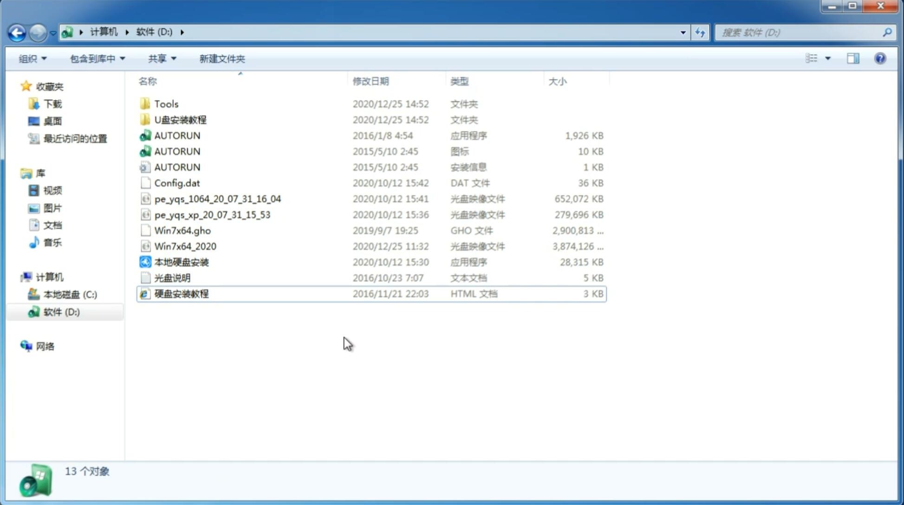The width and height of the screenshot is (904, 505).
Task: Open Win7x64.gho backup file
Action: pyautogui.click(x=183, y=230)
